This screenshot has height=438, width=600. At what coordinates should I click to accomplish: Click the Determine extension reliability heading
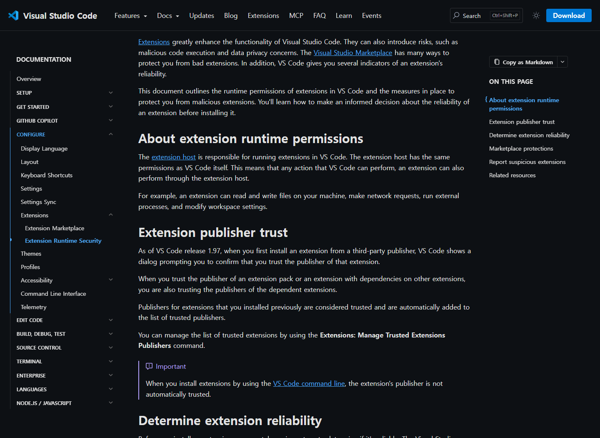(x=230, y=420)
